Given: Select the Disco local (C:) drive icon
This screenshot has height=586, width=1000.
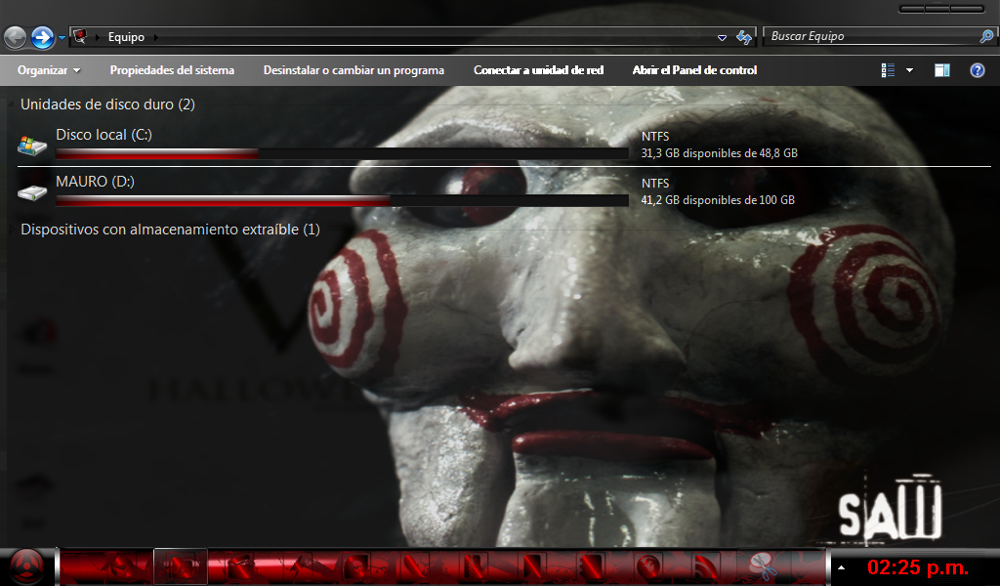Looking at the screenshot, I should tap(32, 146).
